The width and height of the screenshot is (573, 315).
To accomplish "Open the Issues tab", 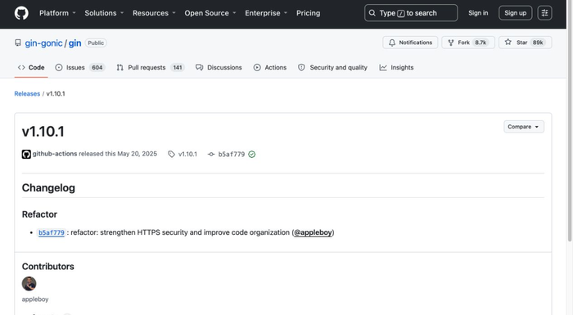I will point(80,68).
